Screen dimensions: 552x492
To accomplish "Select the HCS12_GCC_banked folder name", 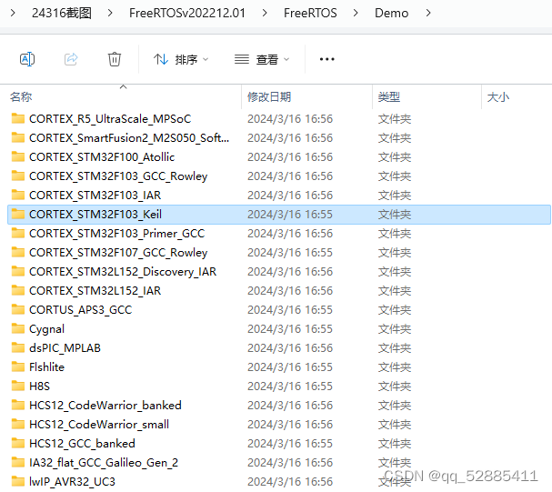I will pos(82,444).
